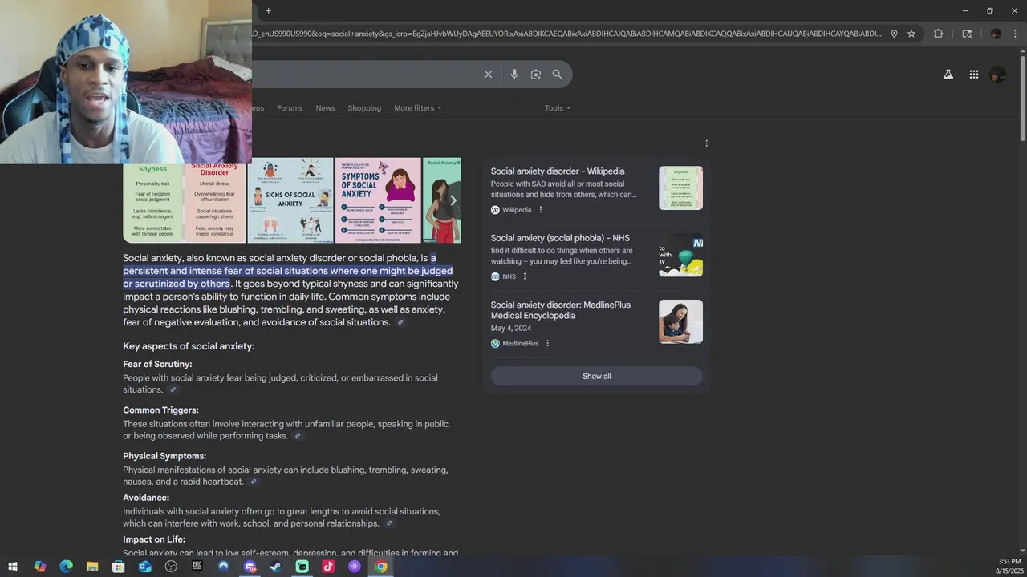Image resolution: width=1027 pixels, height=577 pixels.
Task: Open the Wikipedia result thumbnail
Action: point(680,188)
